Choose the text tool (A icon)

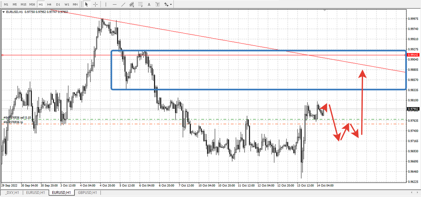pos(149,5)
